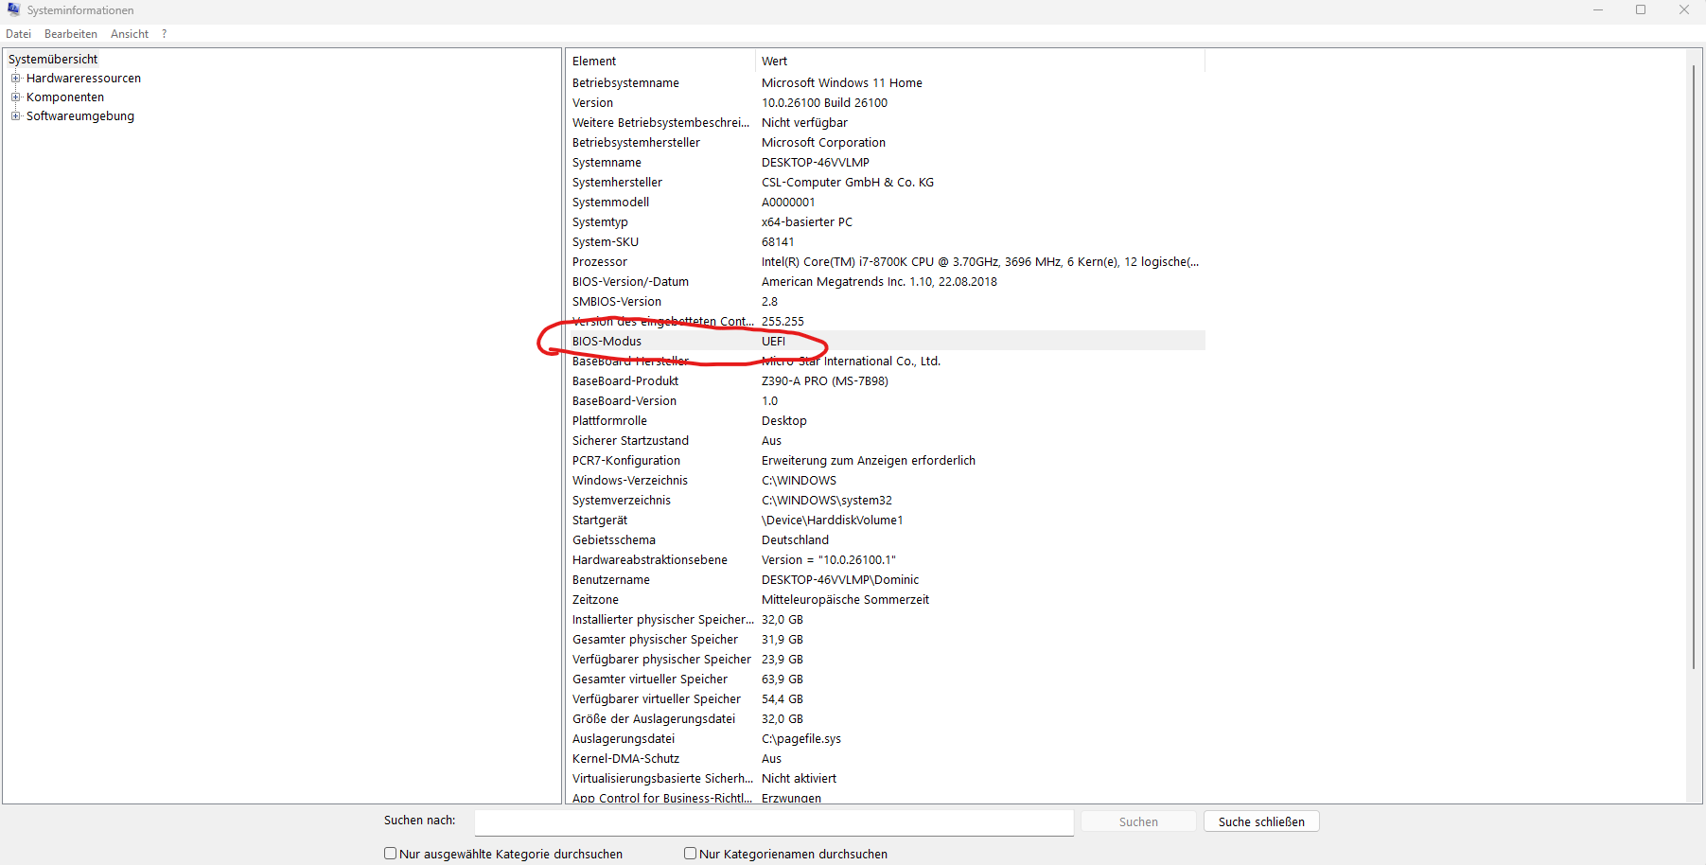Select the 10.0.26100 Build 26100 value
1706x865 pixels.
coord(824,103)
